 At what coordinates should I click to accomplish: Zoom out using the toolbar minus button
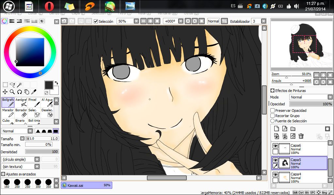(x=143, y=21)
